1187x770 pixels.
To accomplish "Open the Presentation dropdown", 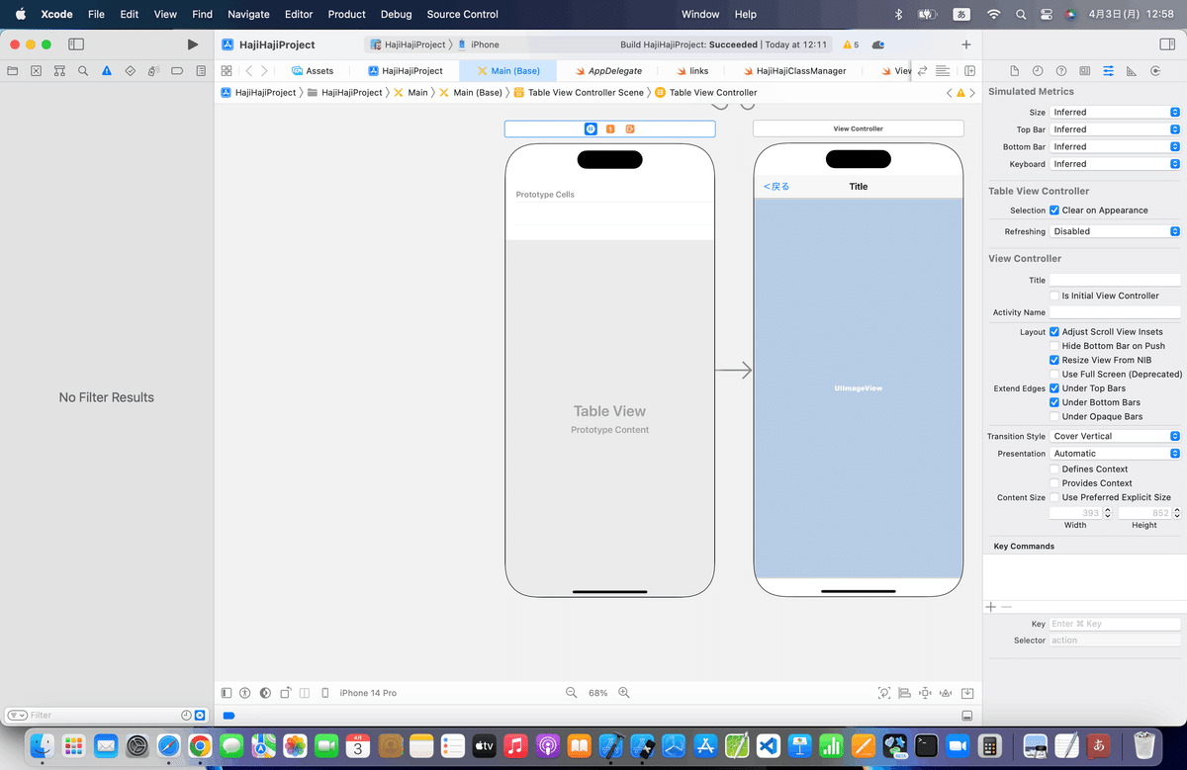I will point(1115,454).
